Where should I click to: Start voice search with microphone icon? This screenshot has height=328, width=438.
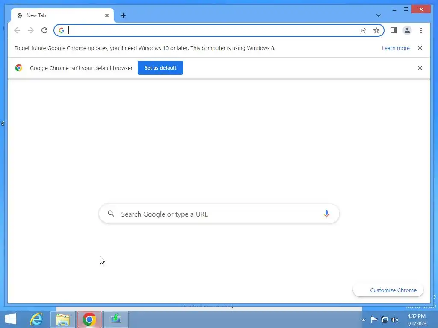coord(326,214)
